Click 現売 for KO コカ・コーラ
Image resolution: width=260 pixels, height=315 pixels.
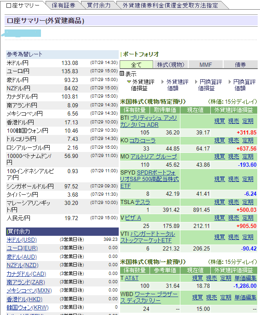tap(233, 140)
